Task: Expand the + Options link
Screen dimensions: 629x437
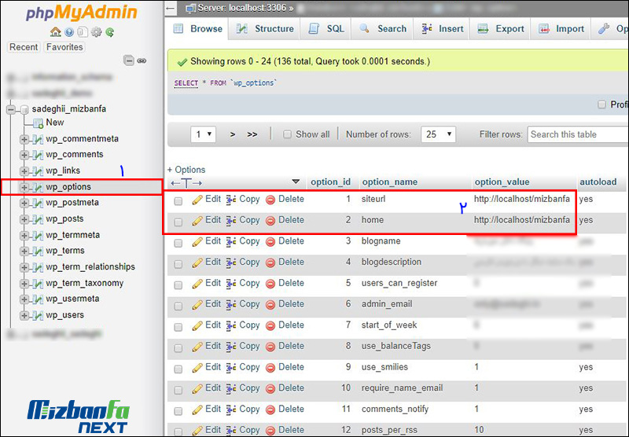Action: pyautogui.click(x=186, y=170)
